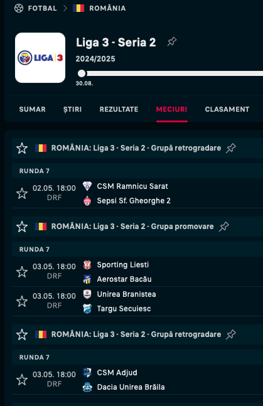Click the Sepsi Sf. Gheorghe 2 crest
The height and width of the screenshot is (406, 263).
click(87, 201)
